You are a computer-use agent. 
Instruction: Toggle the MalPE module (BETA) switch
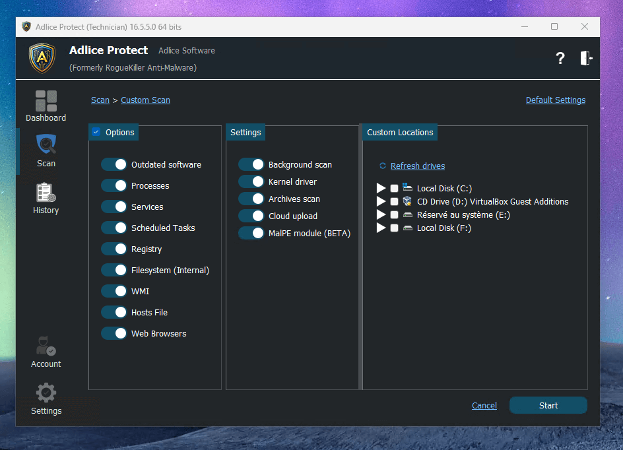pos(251,233)
